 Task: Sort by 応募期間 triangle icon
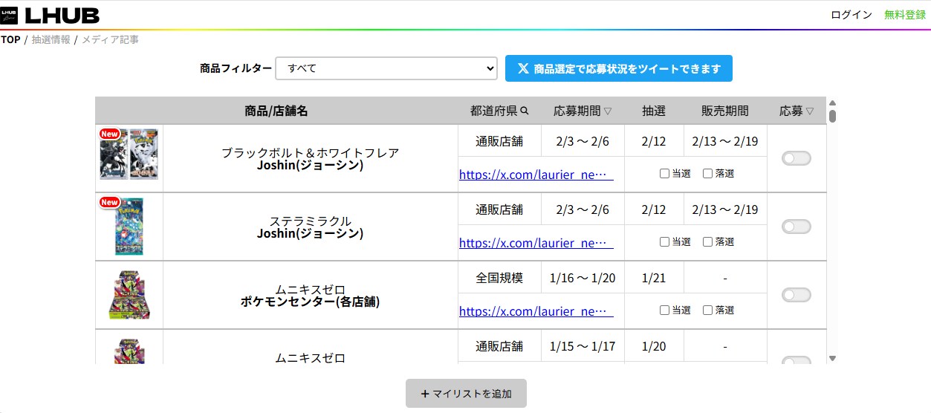608,111
